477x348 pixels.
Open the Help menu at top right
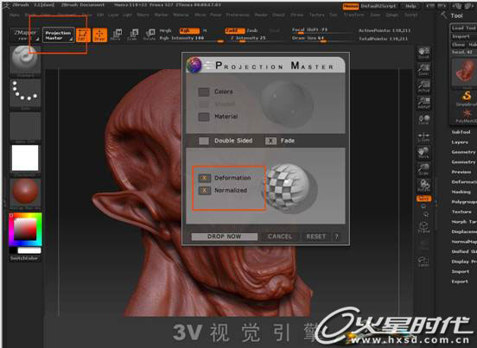pyautogui.click(x=411, y=6)
